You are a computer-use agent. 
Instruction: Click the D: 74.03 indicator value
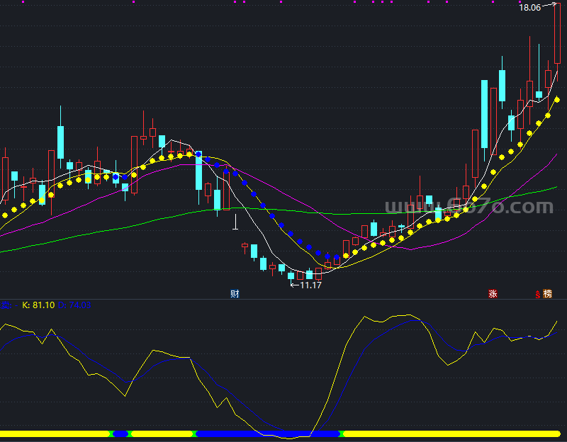[74, 305]
